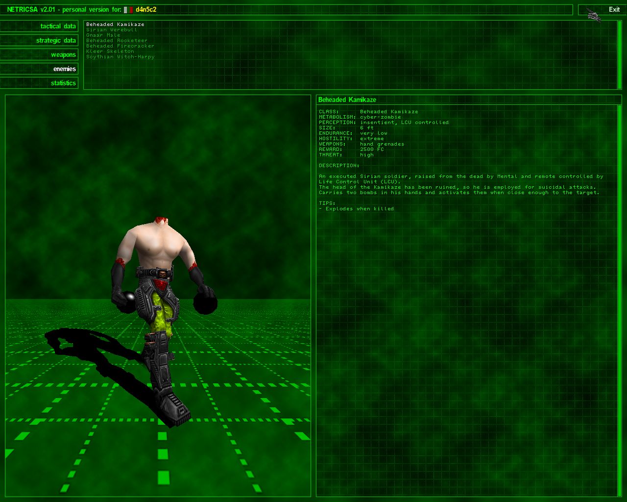Click the REWARD value 2500 FC
627x502 pixels.
pos(372,150)
